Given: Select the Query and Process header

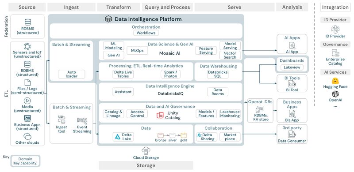Looking at the screenshot, I should click(167, 7).
